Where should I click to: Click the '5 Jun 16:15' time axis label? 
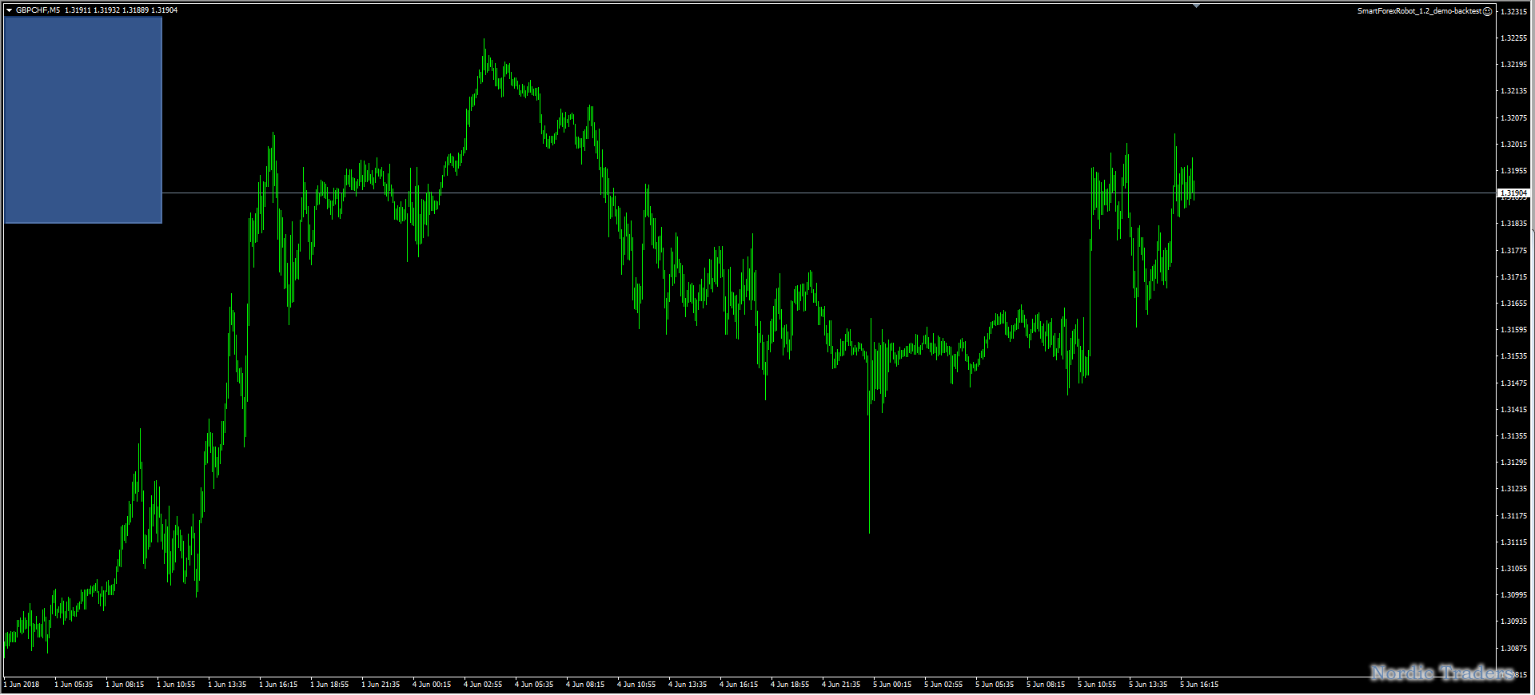pyautogui.click(x=1199, y=685)
